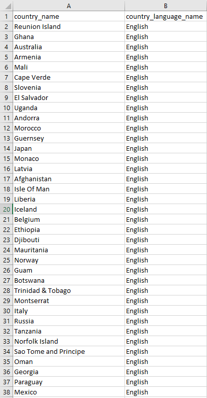The width and height of the screenshot is (207, 398).
Task: Click the country_name header cell
Action: tap(69, 16)
